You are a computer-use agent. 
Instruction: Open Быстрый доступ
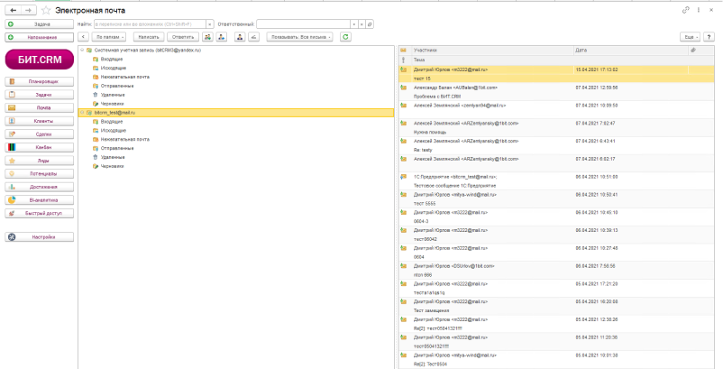[x=39, y=214]
